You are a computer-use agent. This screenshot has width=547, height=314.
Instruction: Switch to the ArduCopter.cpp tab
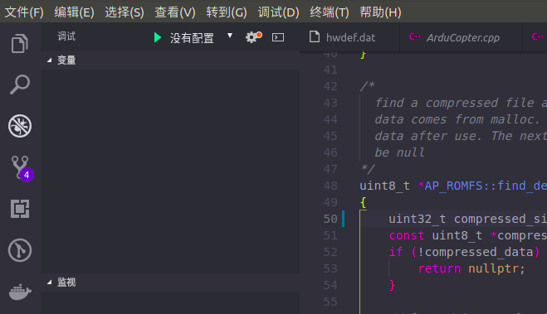click(462, 37)
